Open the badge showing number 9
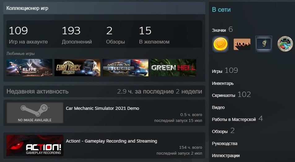This screenshot has height=162, width=295. point(264,44)
